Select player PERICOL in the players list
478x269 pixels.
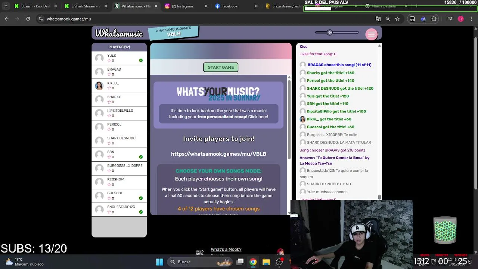(119, 127)
